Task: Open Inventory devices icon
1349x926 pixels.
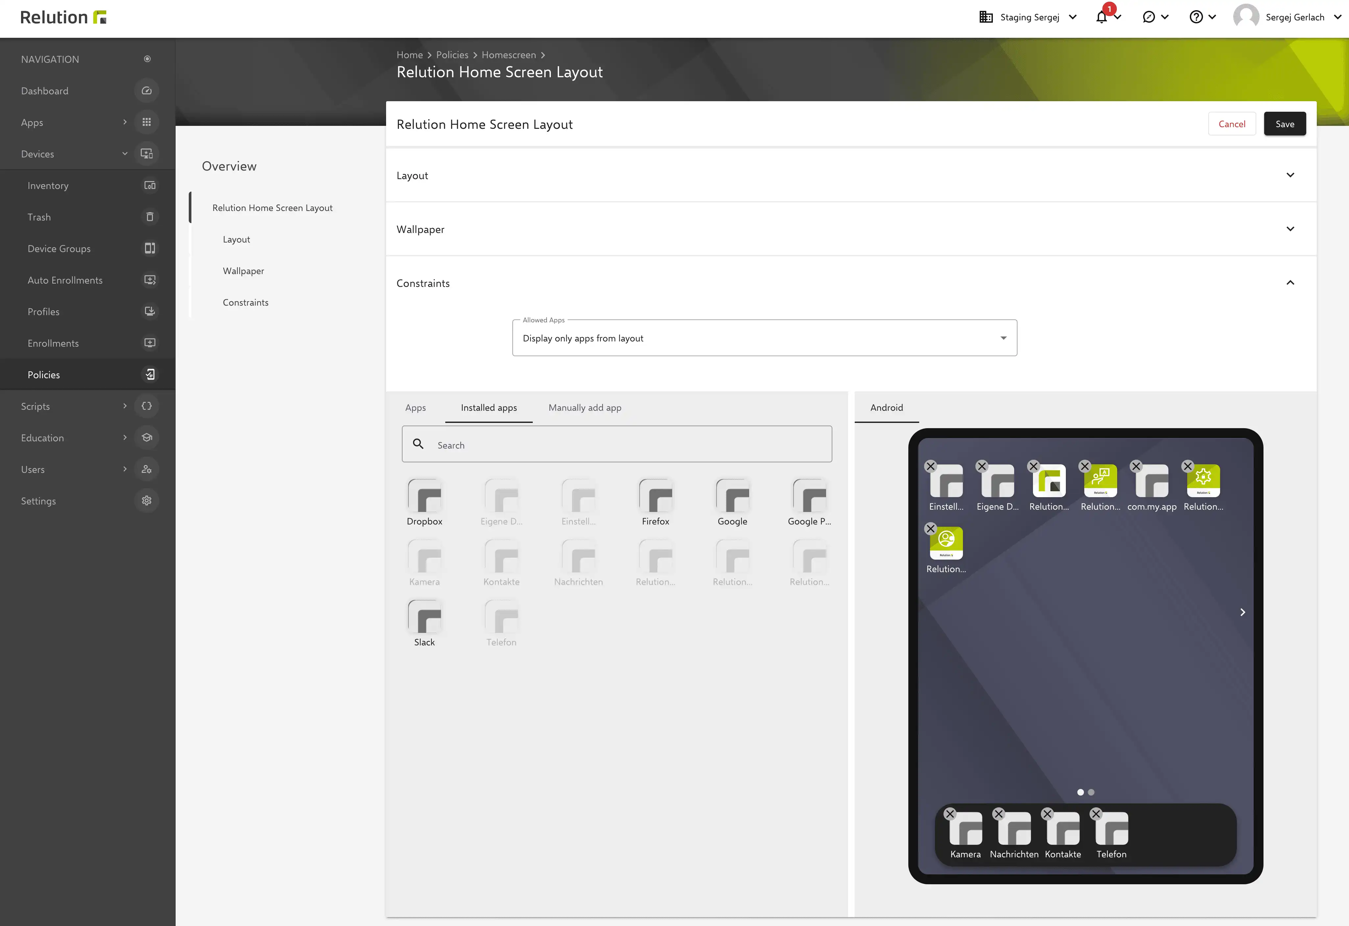Action: click(x=149, y=185)
